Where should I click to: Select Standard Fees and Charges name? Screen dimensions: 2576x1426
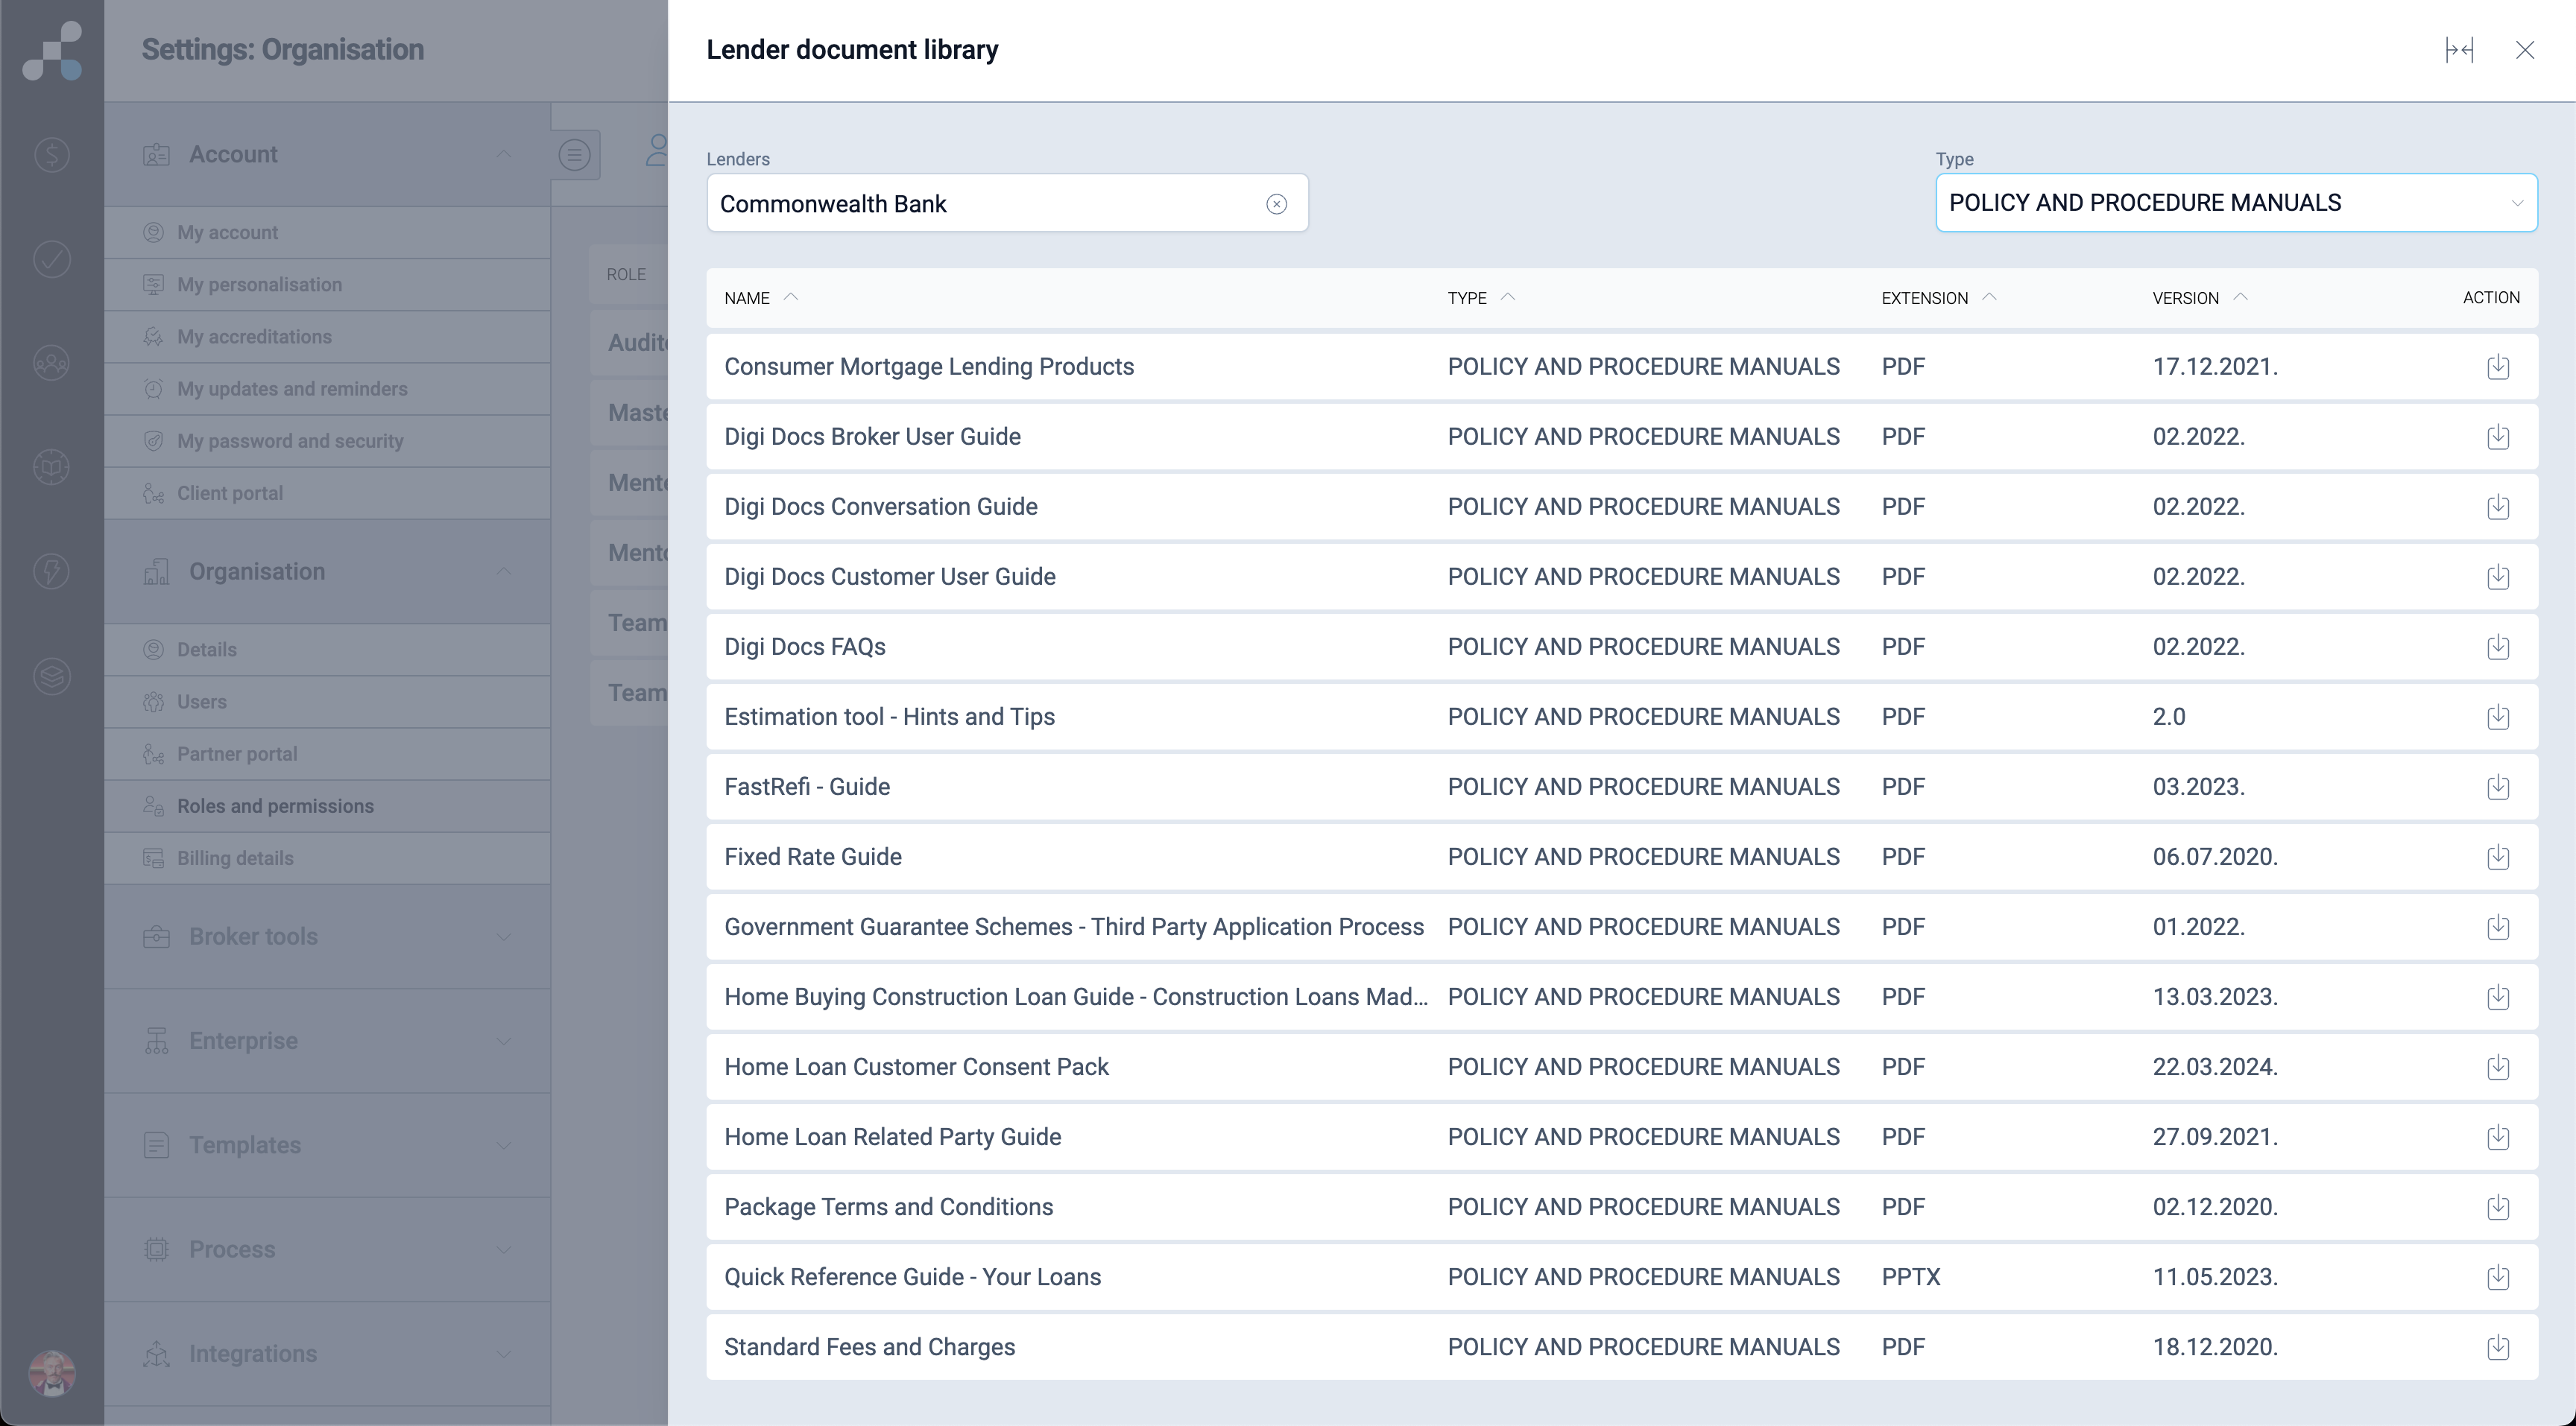click(x=869, y=1346)
